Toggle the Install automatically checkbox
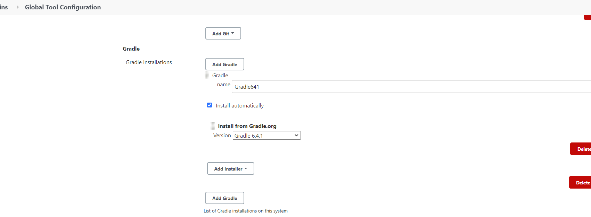 pos(210,105)
